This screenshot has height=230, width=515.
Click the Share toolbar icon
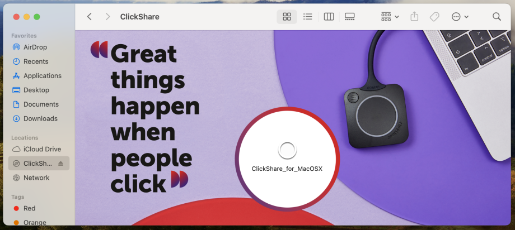point(414,17)
